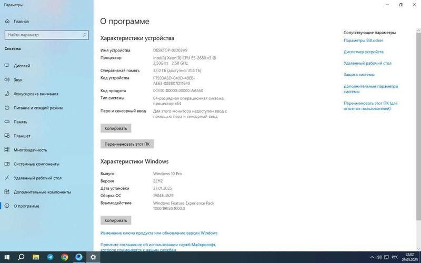
Task: Open the tray network icon
Action: click(x=386, y=257)
